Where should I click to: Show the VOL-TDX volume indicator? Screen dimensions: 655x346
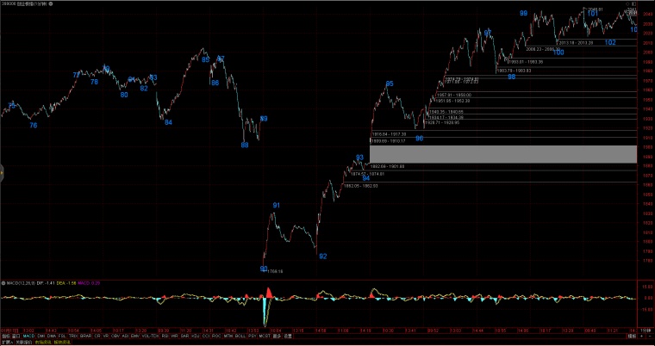(150, 336)
